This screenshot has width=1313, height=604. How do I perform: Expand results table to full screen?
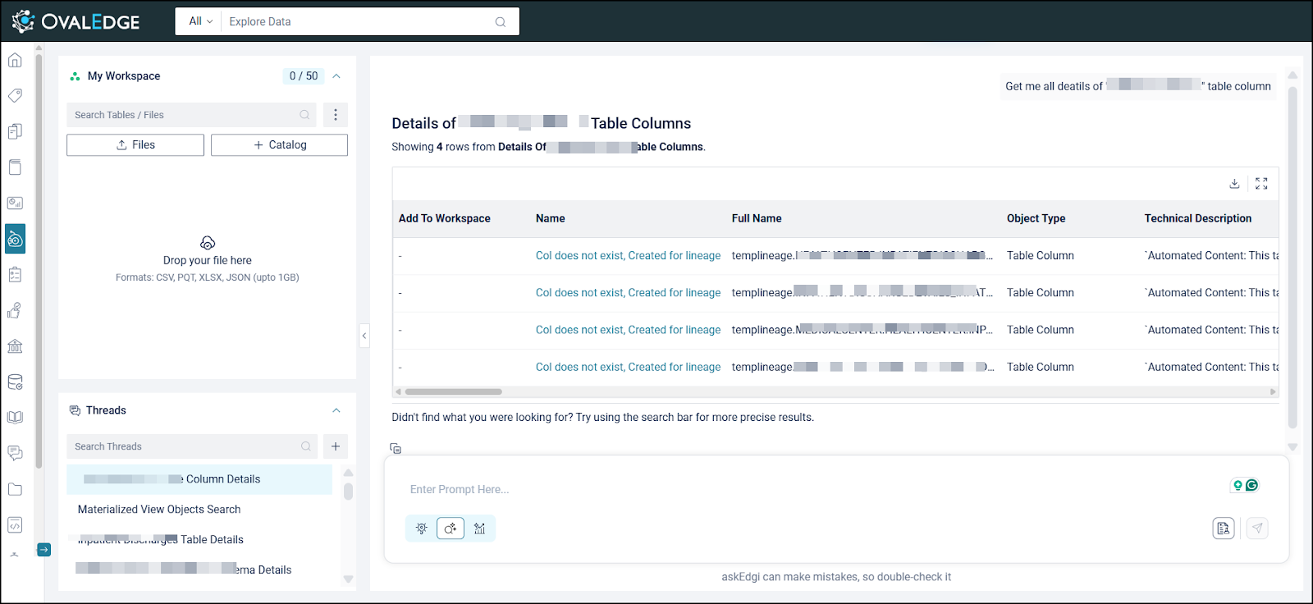pos(1261,184)
